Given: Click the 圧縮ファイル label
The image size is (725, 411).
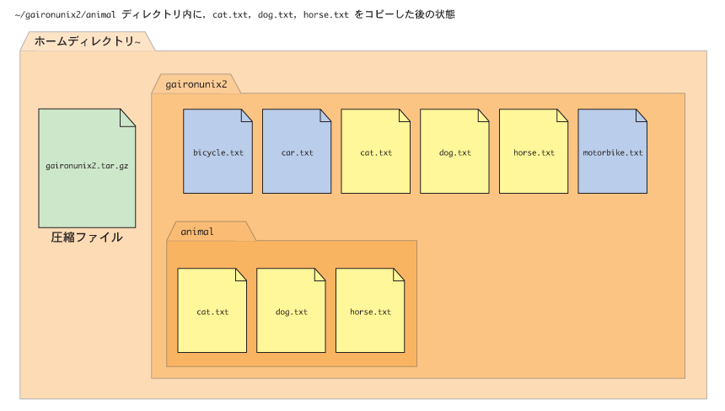Looking at the screenshot, I should [x=87, y=238].
